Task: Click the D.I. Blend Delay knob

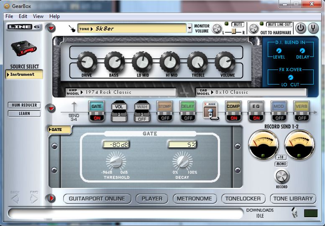Action: pyautogui.click(x=302, y=51)
